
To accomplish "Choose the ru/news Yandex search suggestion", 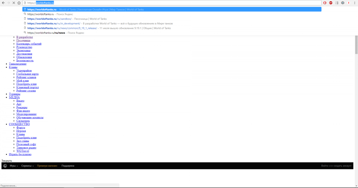I will pos(172,33).
